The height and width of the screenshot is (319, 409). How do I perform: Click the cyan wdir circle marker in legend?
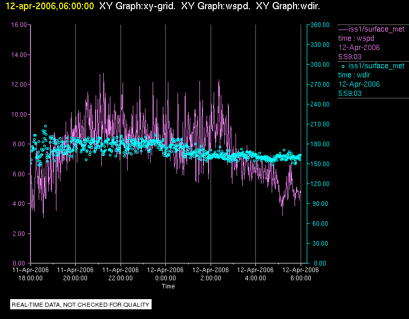pos(343,66)
